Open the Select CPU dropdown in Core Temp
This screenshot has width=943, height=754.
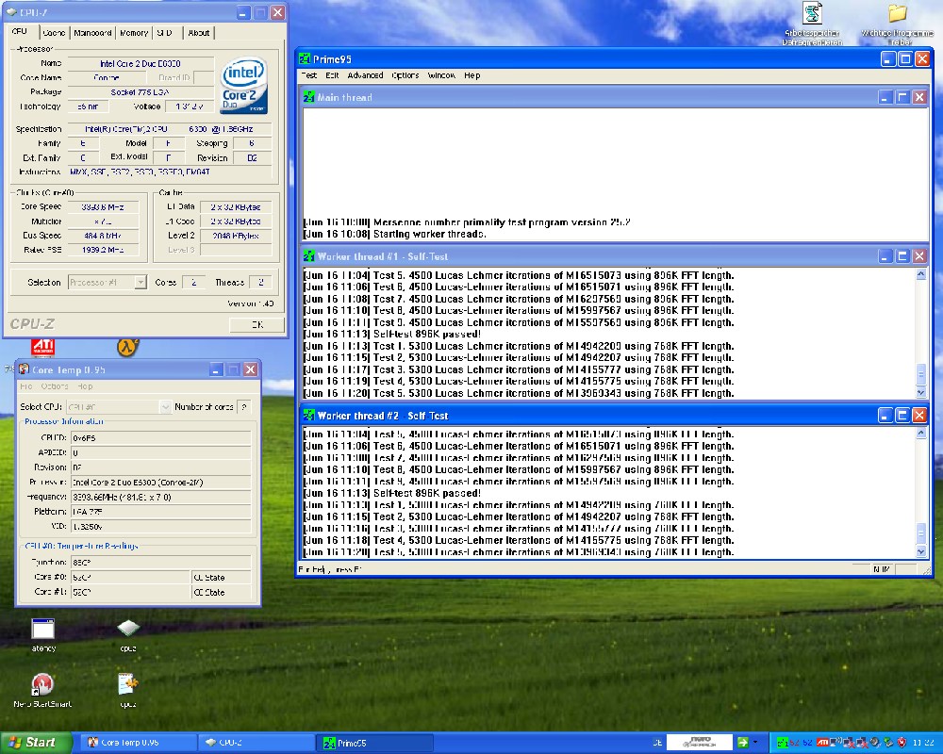tap(165, 407)
